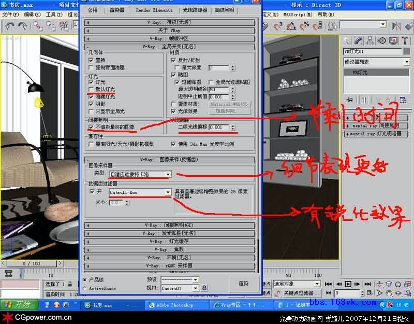Image resolution: width=414 pixels, height=324 pixels.
Task: Open the Motion command panel tab
Action: (381, 40)
